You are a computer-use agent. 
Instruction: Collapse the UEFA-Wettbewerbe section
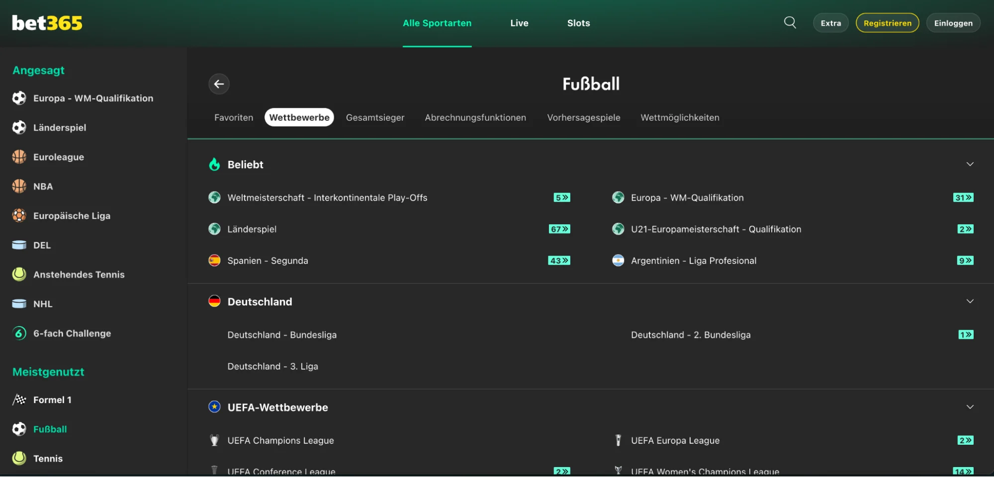point(970,407)
